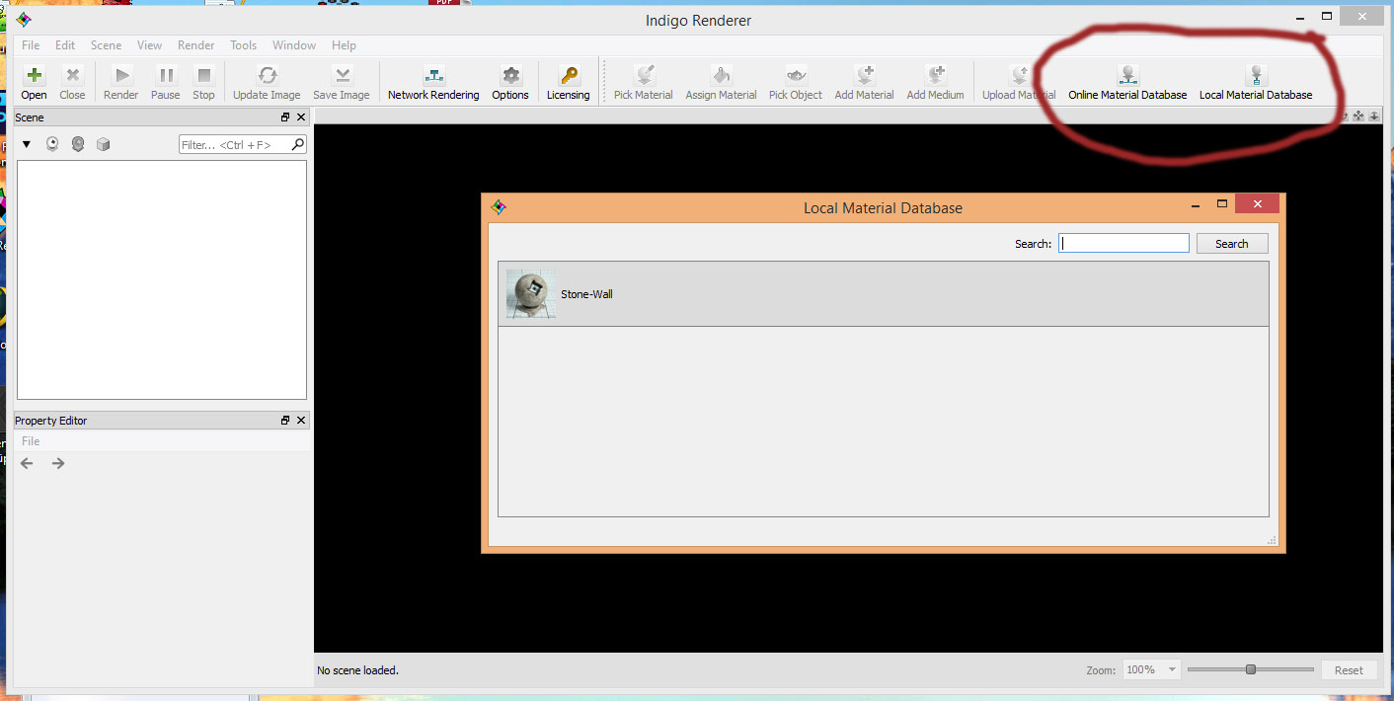
Task: Click the Search field in Local Material Database
Action: (x=1123, y=244)
